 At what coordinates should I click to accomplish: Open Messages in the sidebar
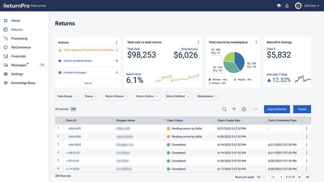pos(19,65)
